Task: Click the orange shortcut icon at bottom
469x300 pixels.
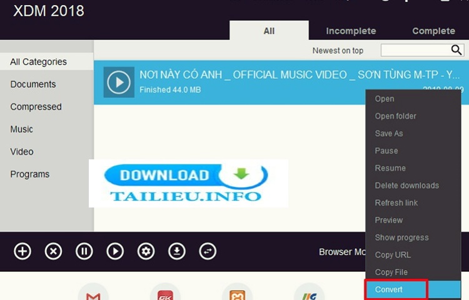Action: [x=237, y=292]
